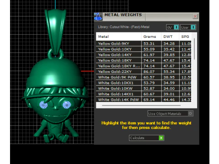219x164 pixels.
Task: Select the Yellow Gold:14KY row
Action: coord(144,55)
